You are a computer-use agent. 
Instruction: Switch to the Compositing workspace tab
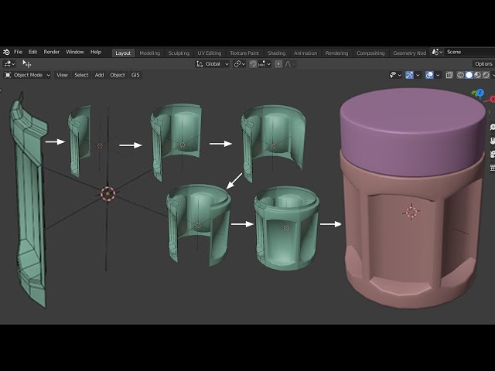pos(370,53)
